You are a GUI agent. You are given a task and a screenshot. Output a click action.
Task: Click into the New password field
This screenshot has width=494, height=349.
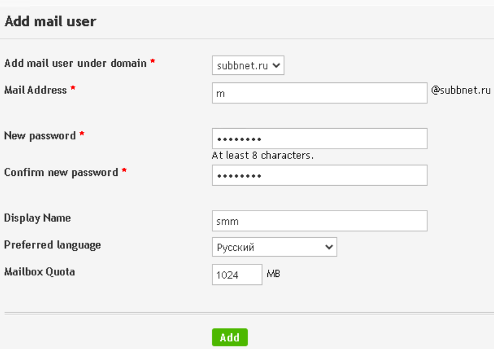point(319,139)
